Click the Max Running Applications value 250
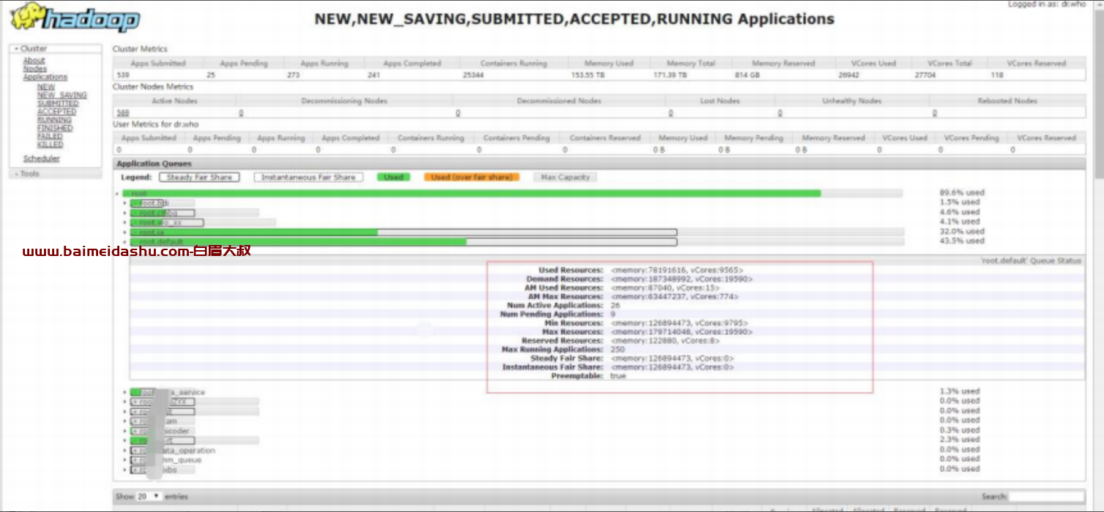This screenshot has width=1104, height=512. tap(618, 350)
